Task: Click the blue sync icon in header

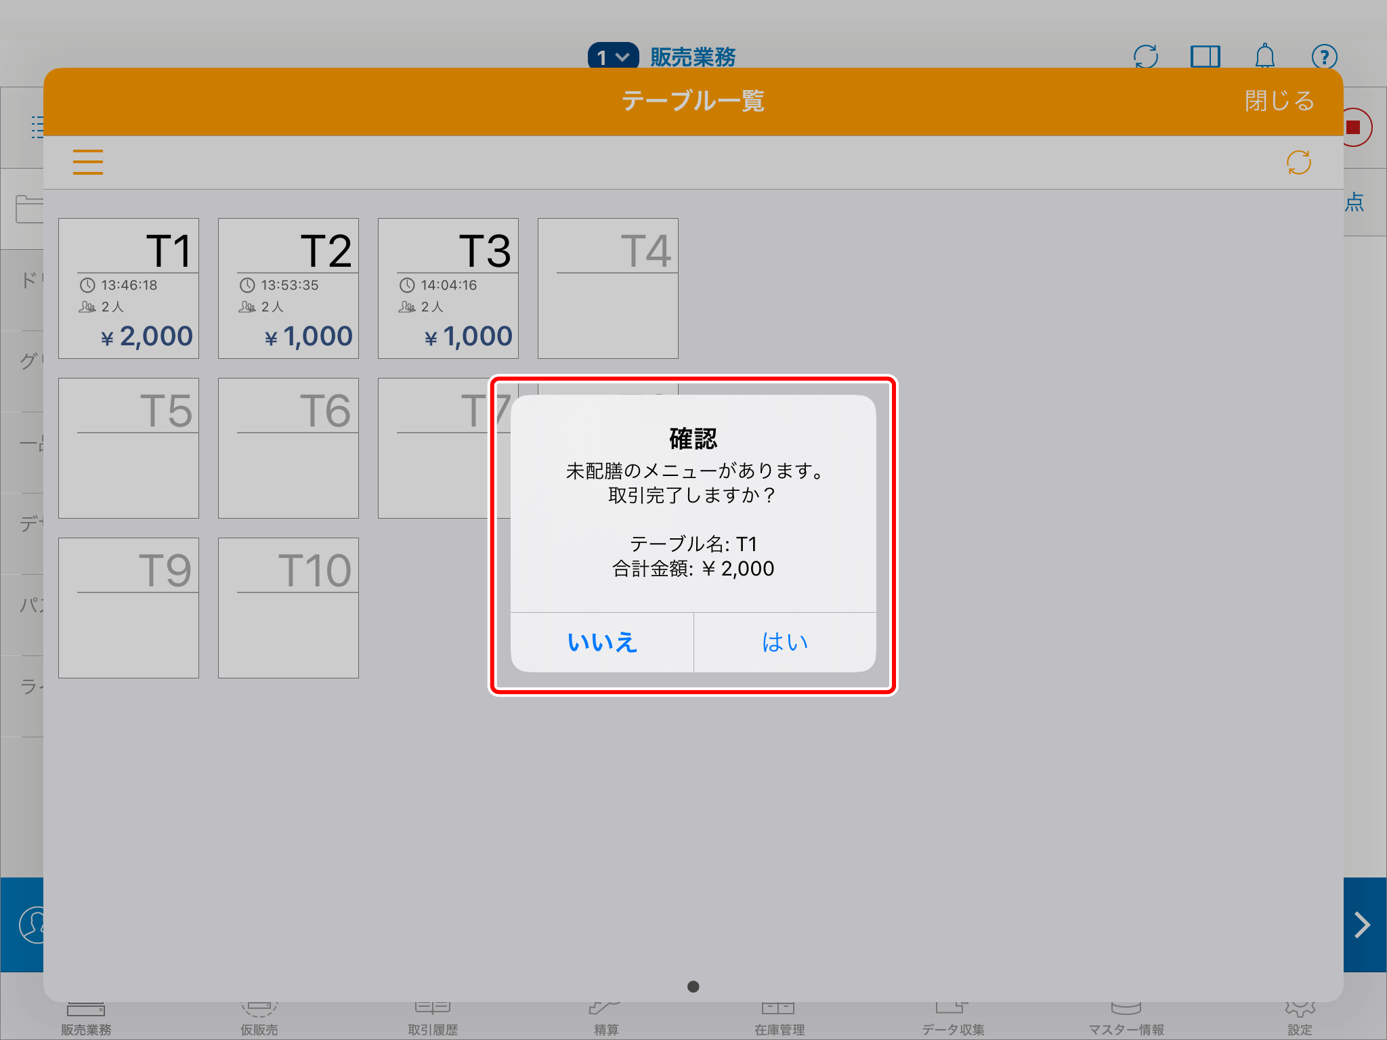Action: [1146, 56]
